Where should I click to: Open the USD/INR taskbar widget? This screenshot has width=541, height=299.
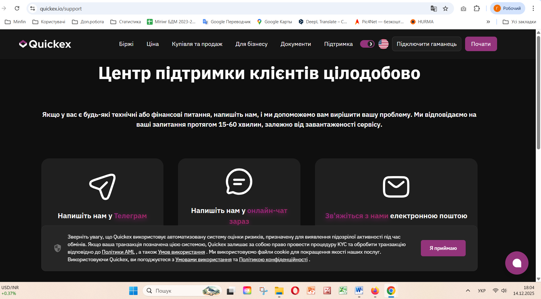click(10, 291)
